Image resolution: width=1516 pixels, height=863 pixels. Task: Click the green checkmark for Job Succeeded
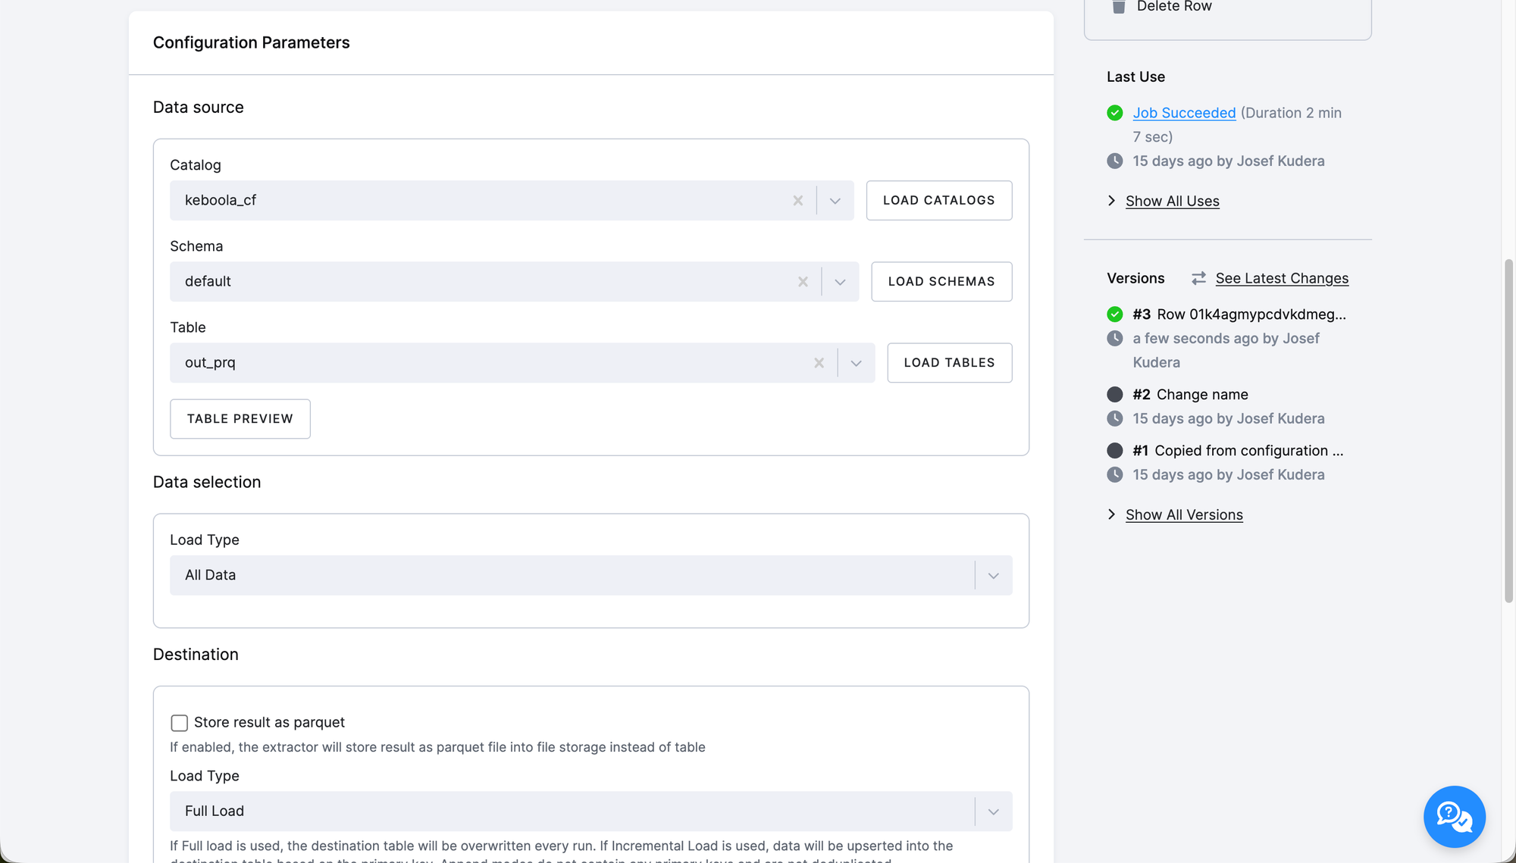pos(1114,113)
